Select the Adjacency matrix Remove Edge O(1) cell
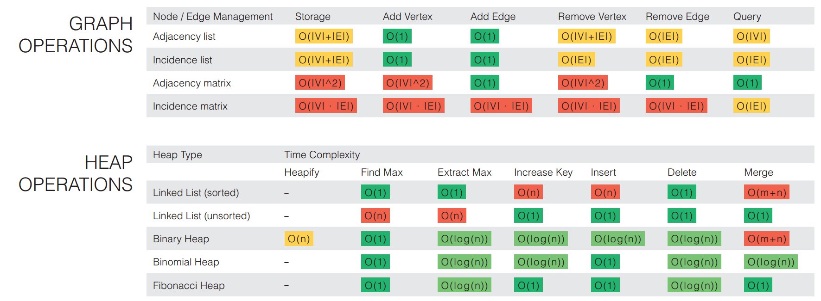Screen dimensions: 821x301 (x=659, y=83)
